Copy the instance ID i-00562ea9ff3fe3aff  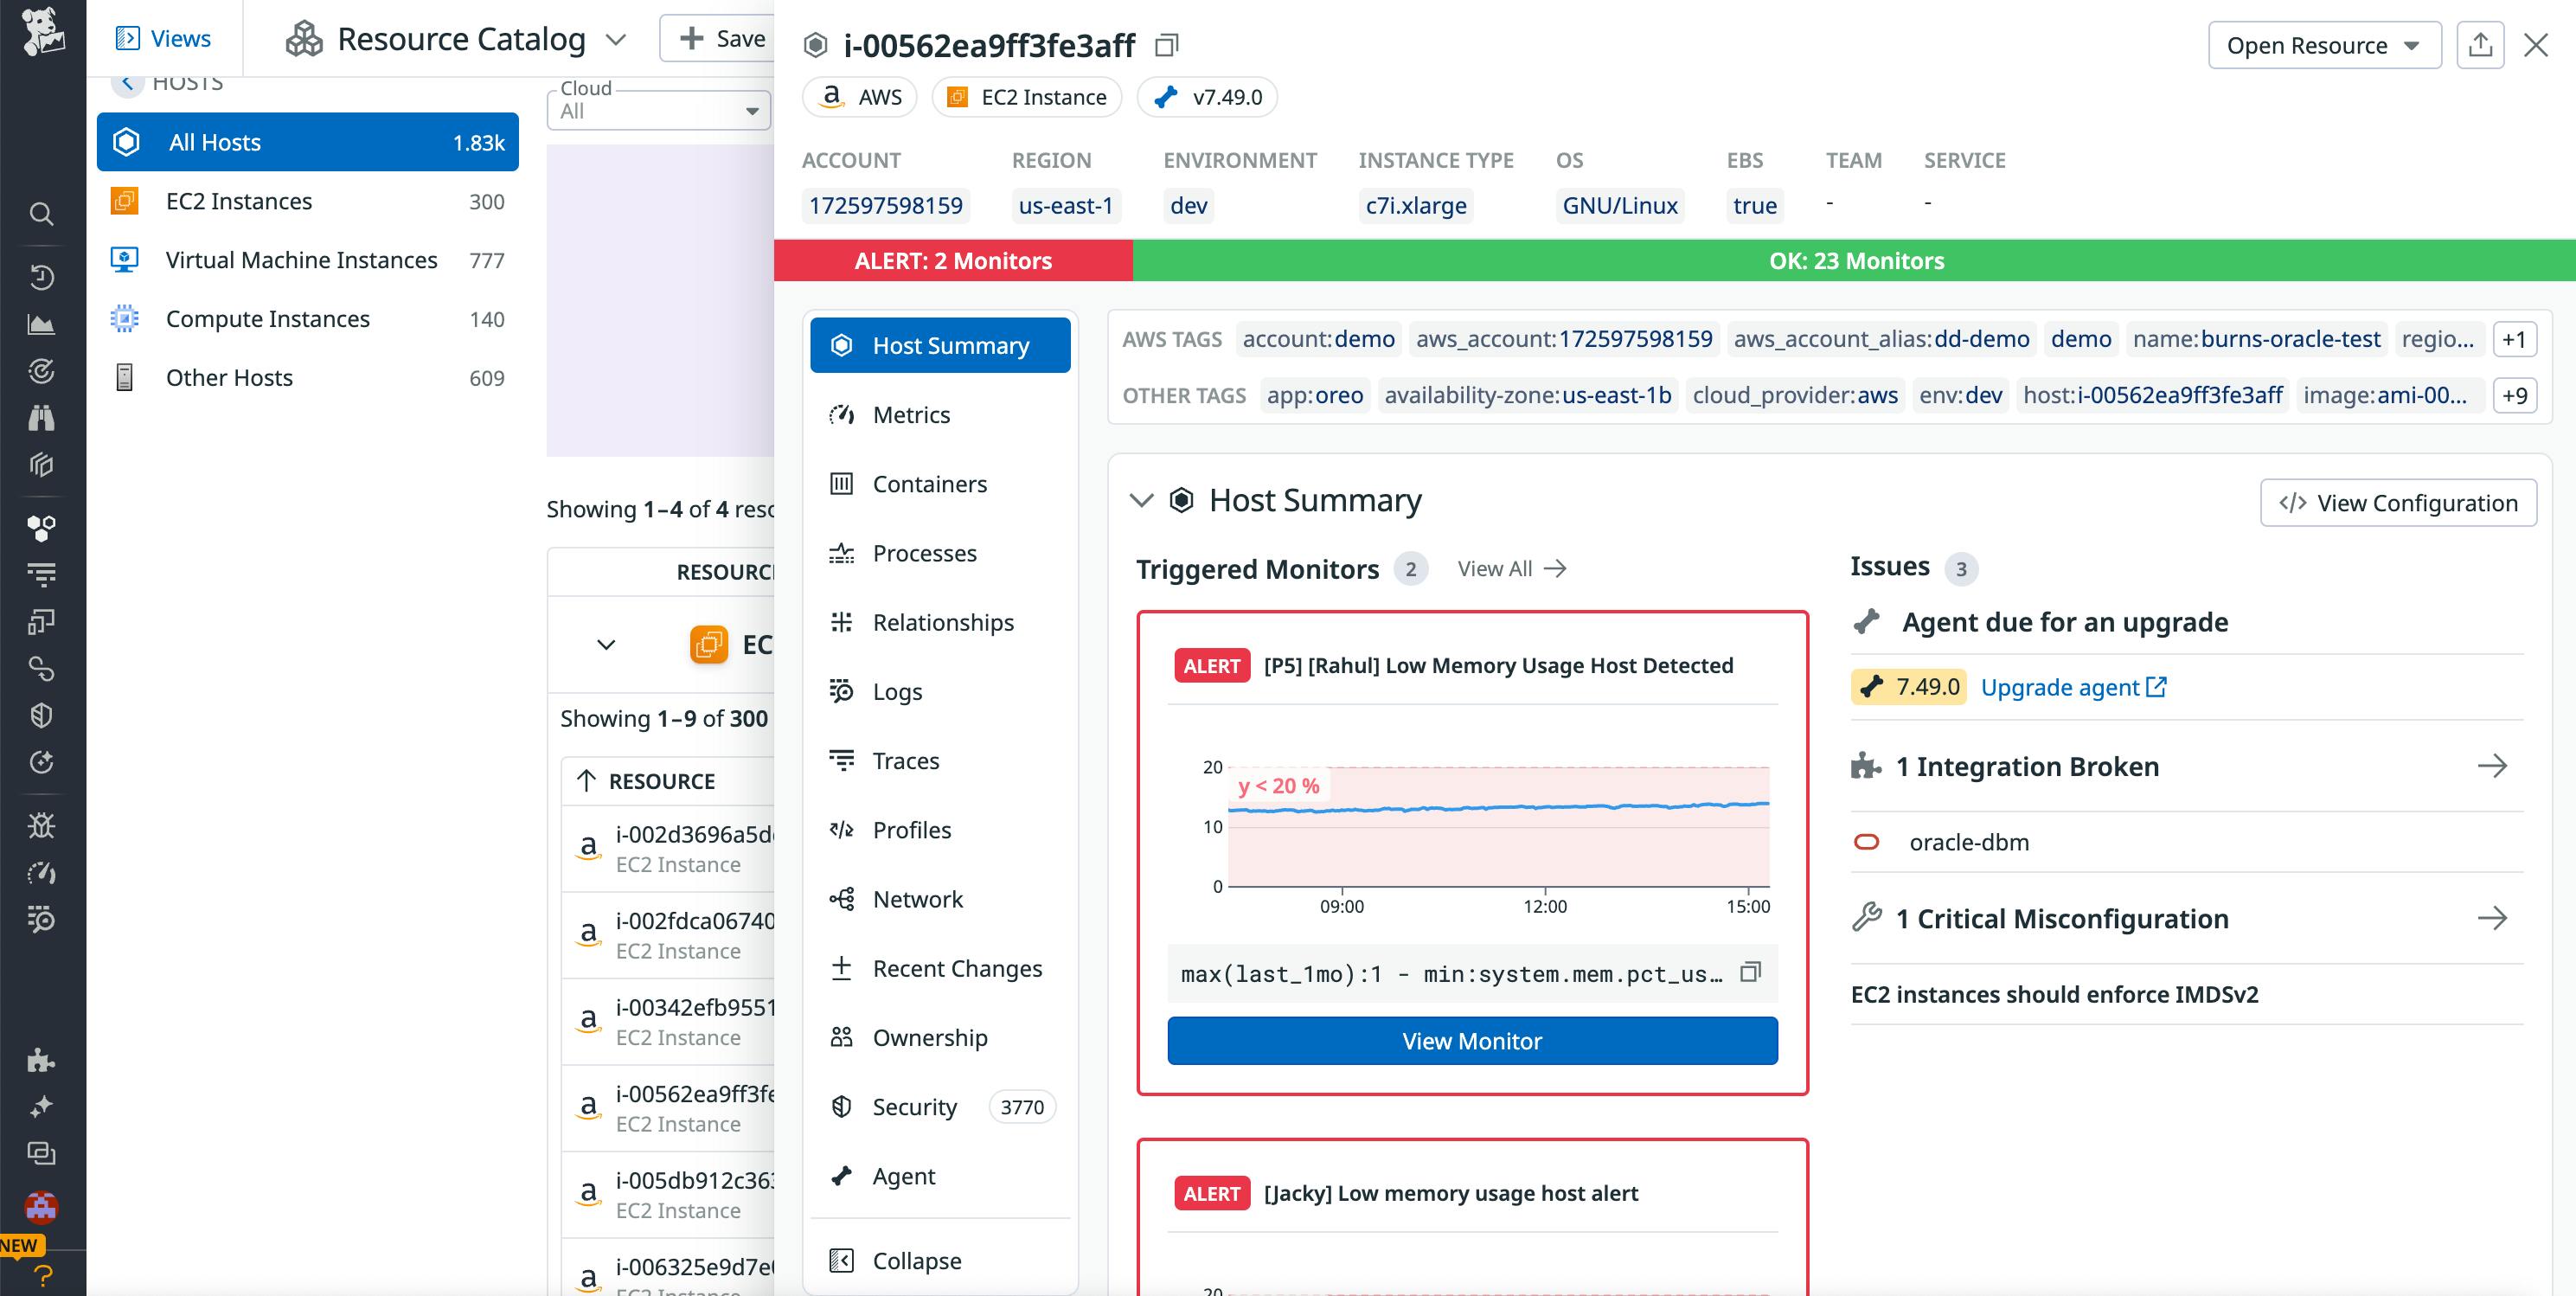point(1166,44)
